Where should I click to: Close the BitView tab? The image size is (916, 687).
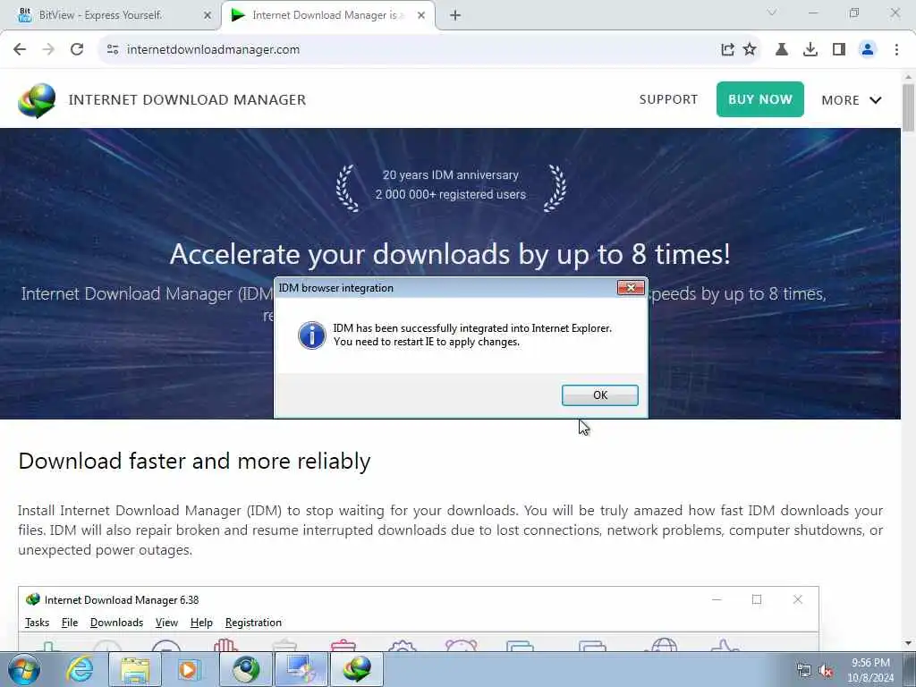point(208,16)
